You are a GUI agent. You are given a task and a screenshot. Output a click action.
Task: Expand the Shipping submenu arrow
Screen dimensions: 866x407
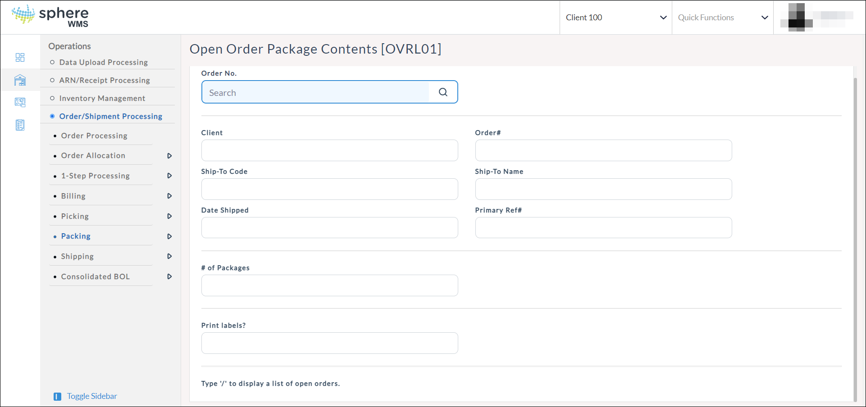(169, 256)
